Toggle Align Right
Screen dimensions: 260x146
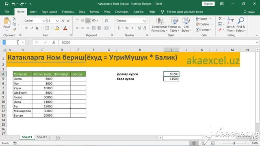click(88, 28)
